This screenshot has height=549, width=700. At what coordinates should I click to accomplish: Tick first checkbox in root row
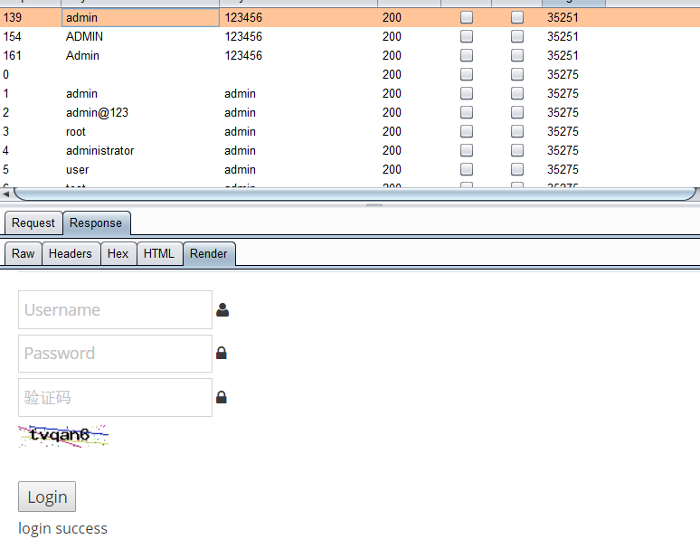(x=467, y=131)
